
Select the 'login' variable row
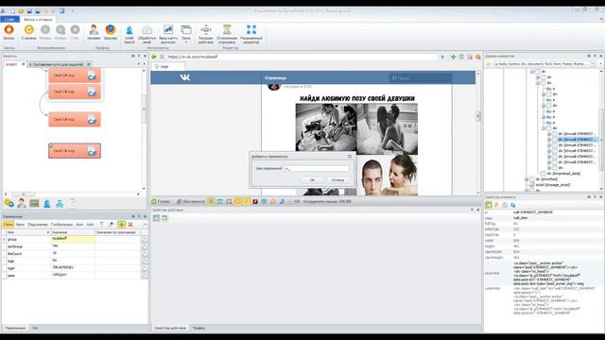75,268
